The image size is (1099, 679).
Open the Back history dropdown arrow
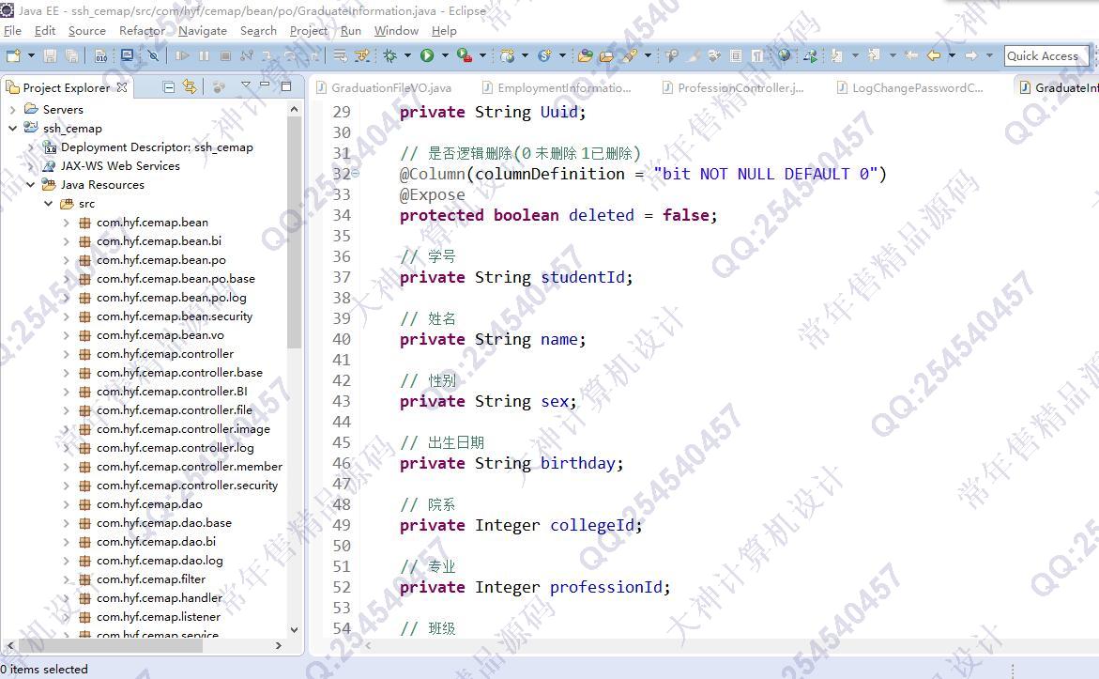[x=952, y=55]
